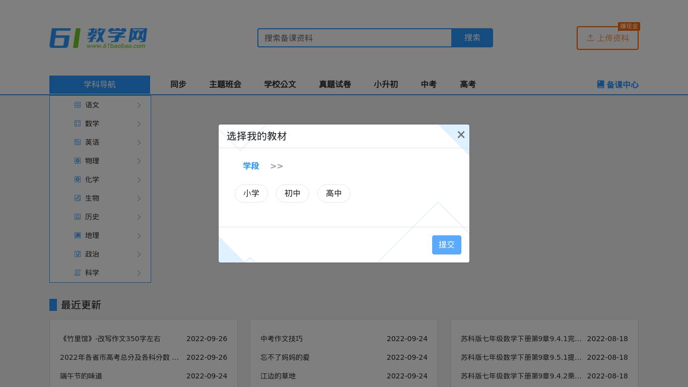Click the upload icon on 上传资料
The width and height of the screenshot is (688, 387).
[x=591, y=38]
